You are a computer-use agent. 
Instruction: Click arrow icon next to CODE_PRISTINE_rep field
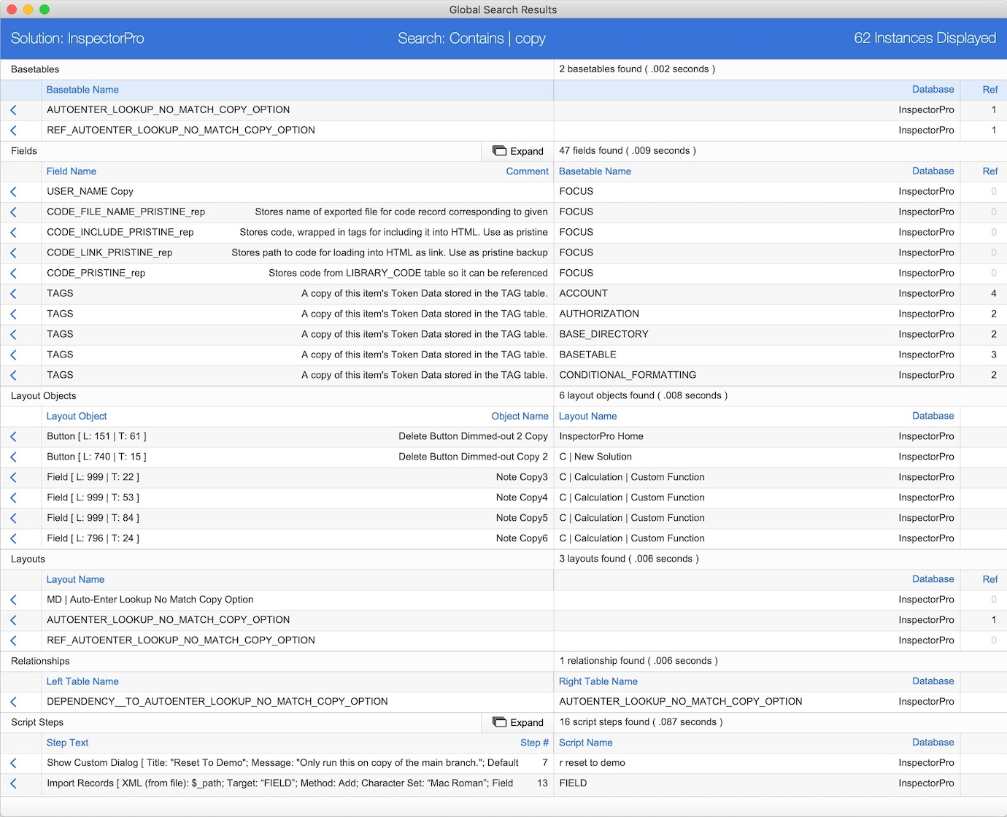click(13, 274)
